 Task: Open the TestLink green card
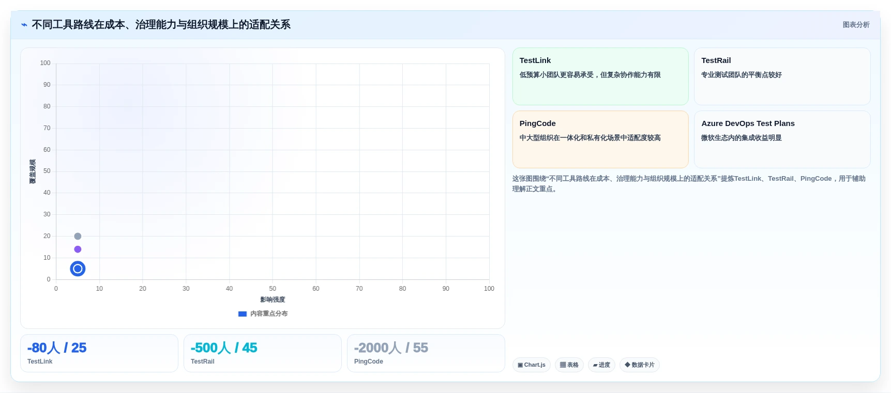tap(600, 76)
